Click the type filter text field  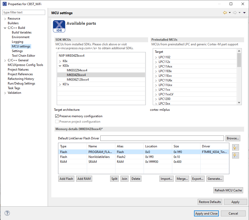coord(24,12)
